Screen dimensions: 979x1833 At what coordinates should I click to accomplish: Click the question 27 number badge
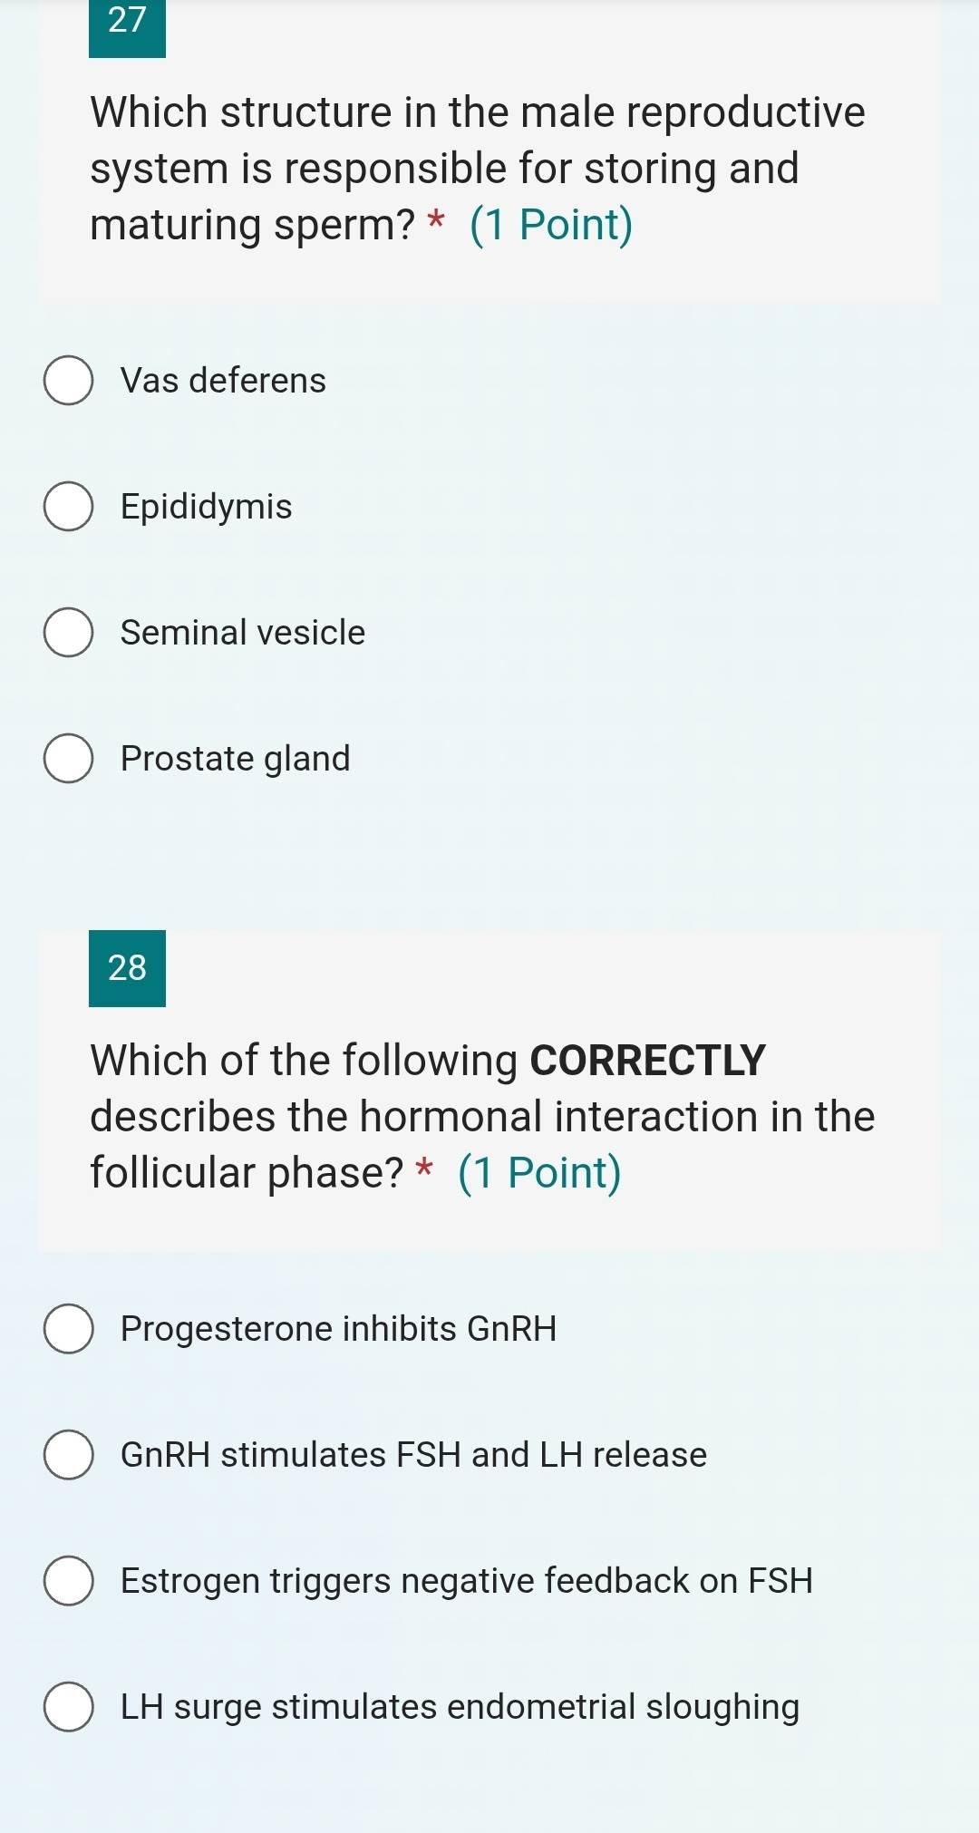(x=127, y=24)
